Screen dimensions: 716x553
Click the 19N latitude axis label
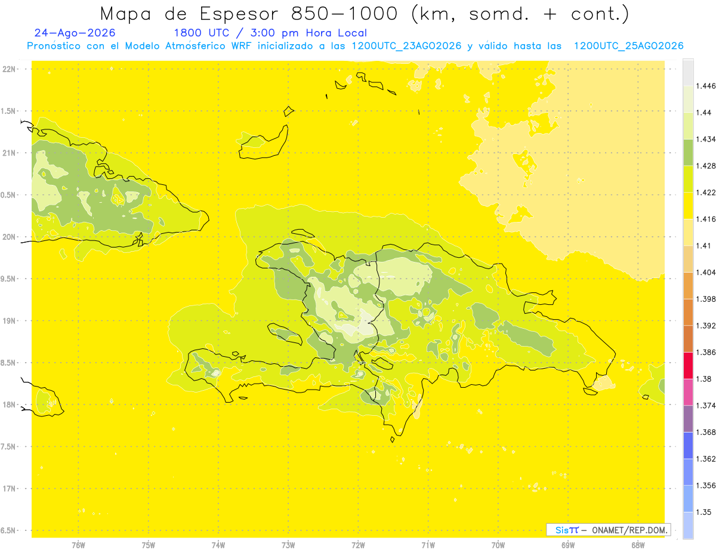8,321
